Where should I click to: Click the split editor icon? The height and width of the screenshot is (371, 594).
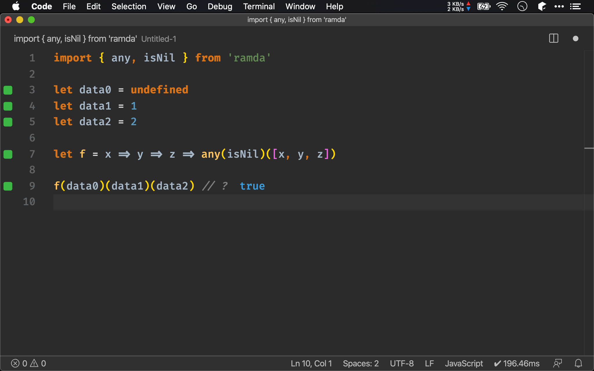click(553, 39)
